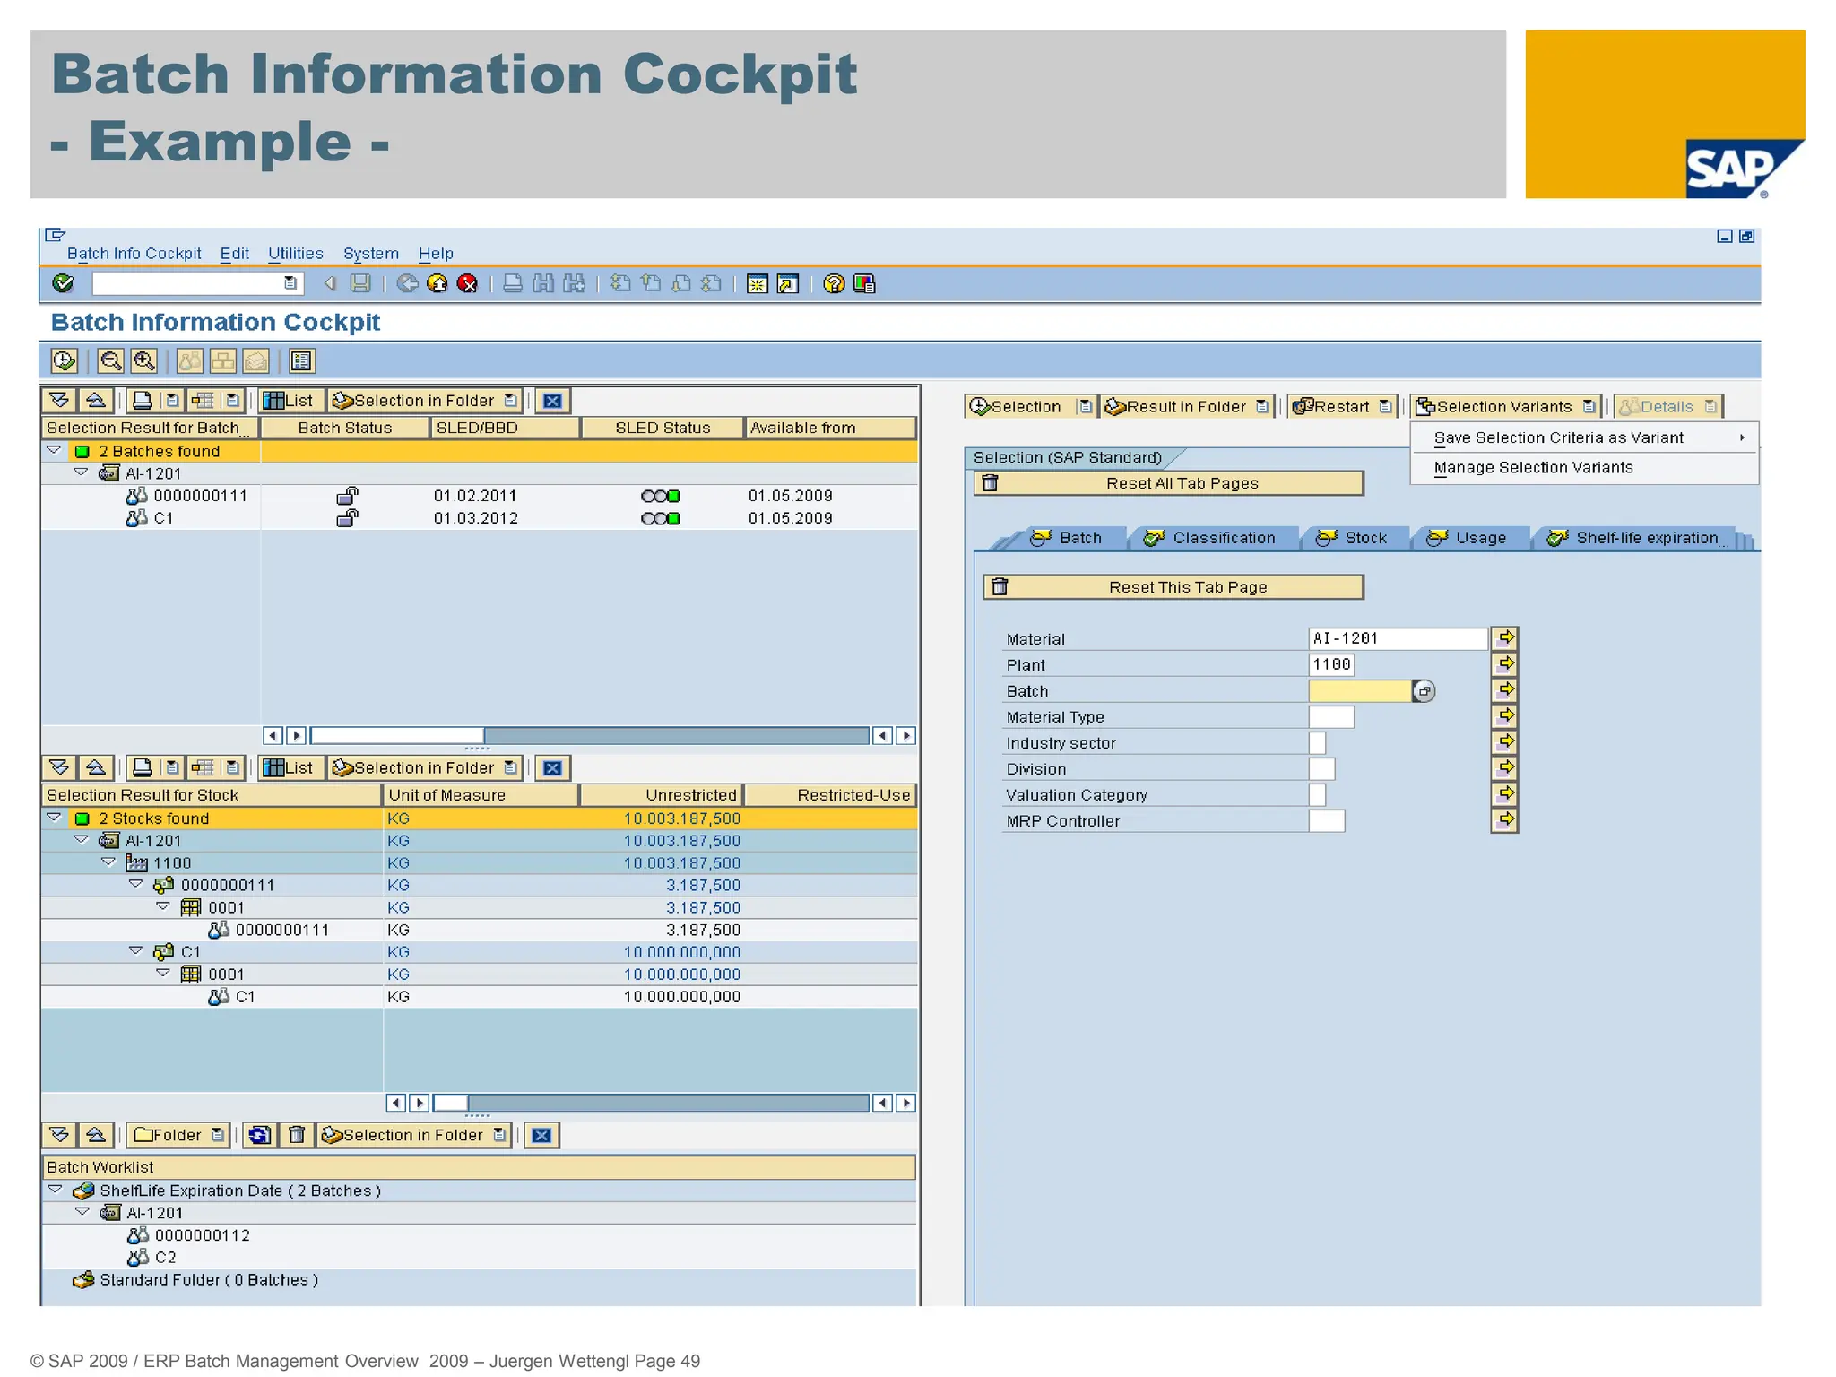The width and height of the screenshot is (1836, 1377).
Task: Click the red Cancel icon
Action: pyautogui.click(x=467, y=283)
